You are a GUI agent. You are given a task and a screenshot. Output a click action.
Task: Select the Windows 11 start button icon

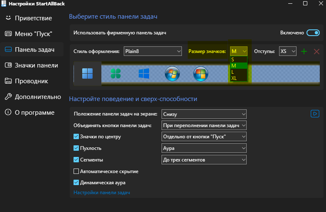coord(87,74)
